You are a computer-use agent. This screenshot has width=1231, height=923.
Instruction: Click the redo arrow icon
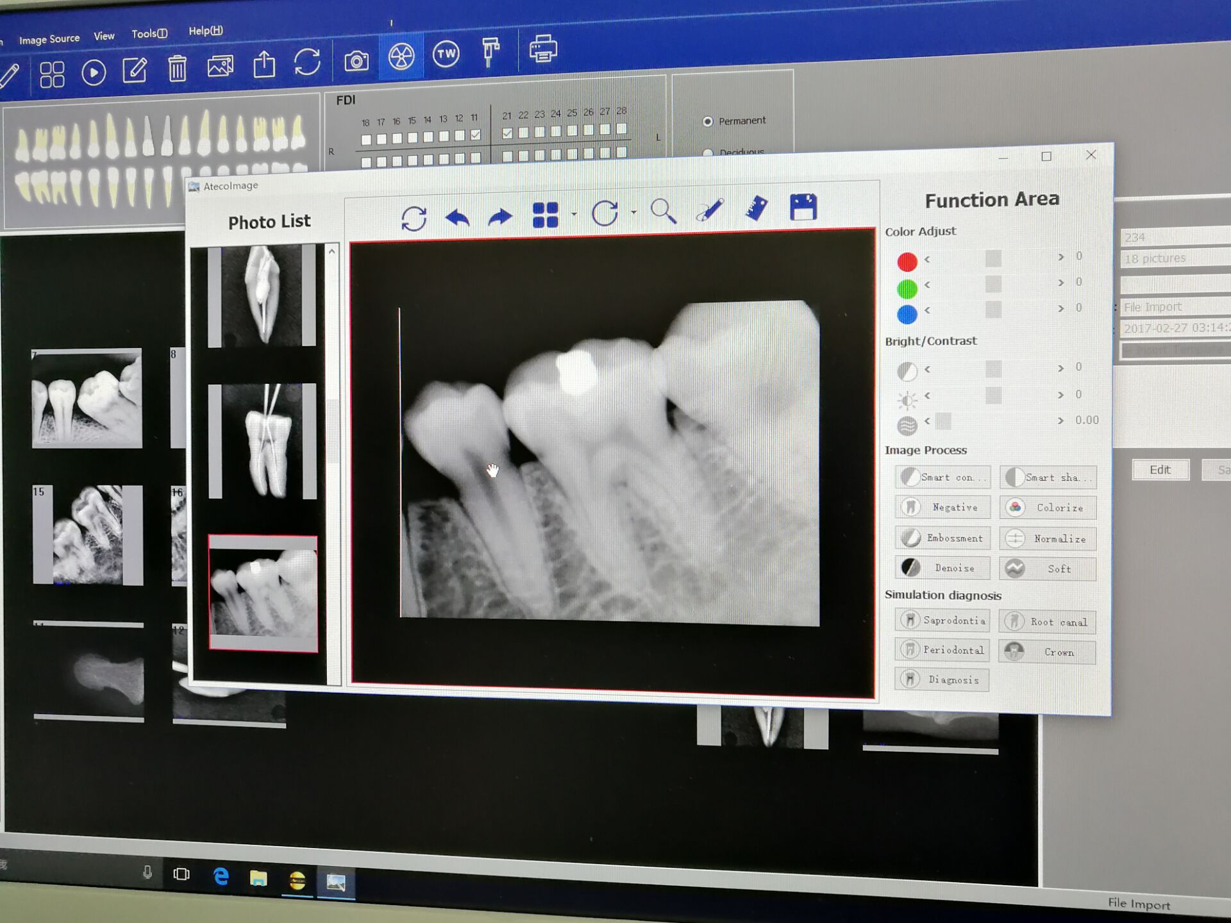pyautogui.click(x=500, y=217)
